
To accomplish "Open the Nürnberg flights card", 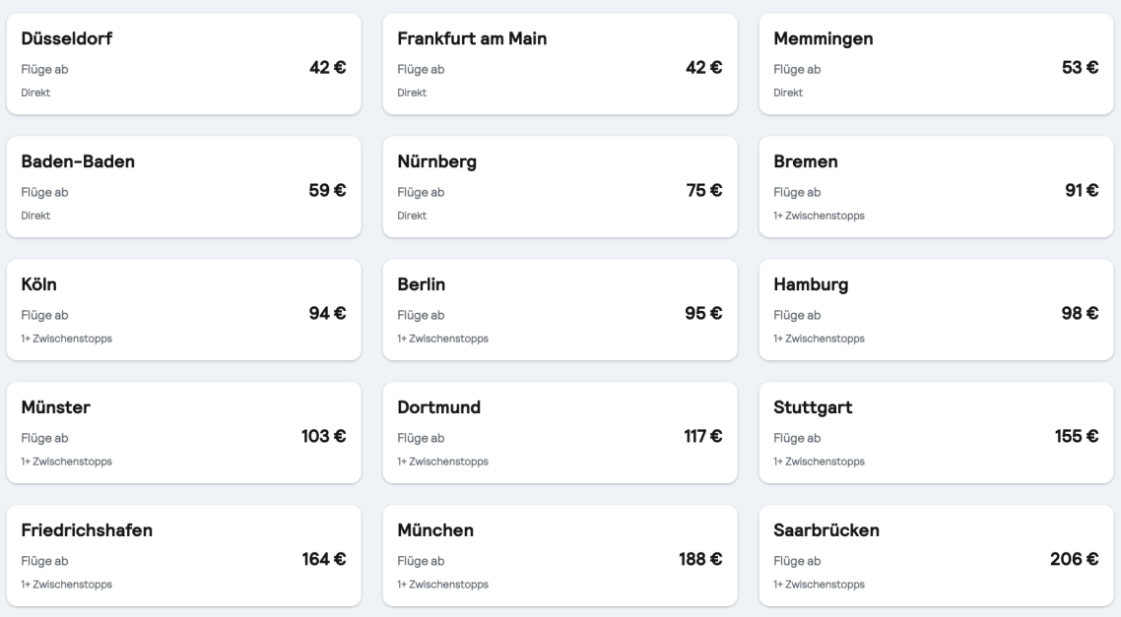I will click(560, 187).
